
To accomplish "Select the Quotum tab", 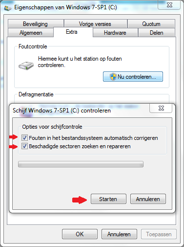I will pyautogui.click(x=151, y=24).
